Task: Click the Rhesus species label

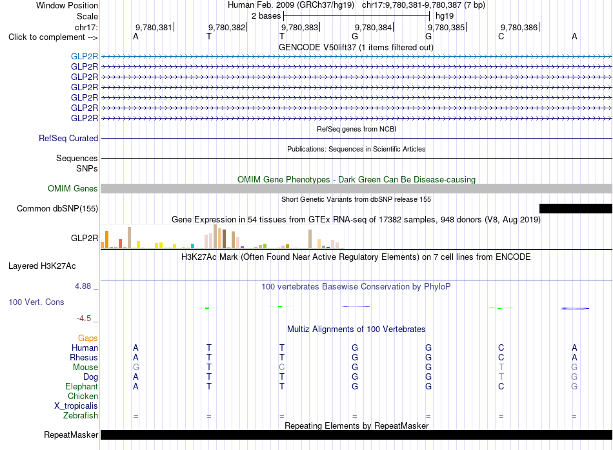Action: pyautogui.click(x=84, y=358)
